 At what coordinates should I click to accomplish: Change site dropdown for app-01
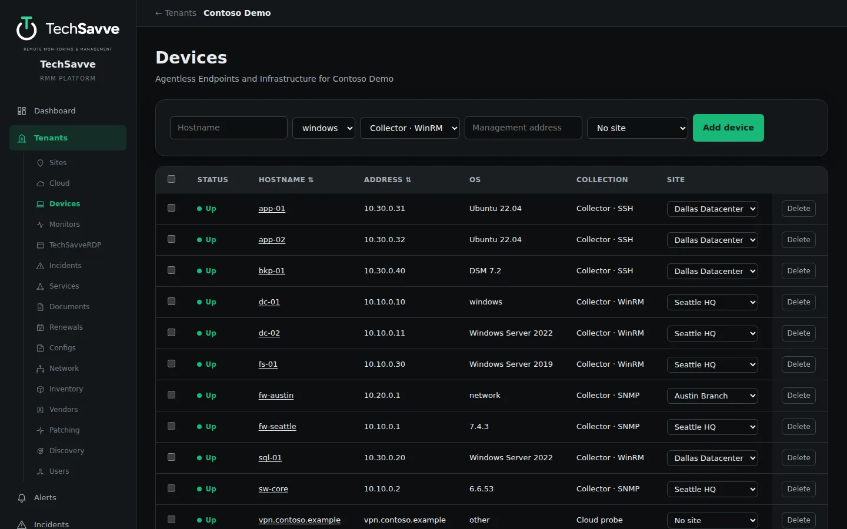(x=712, y=209)
